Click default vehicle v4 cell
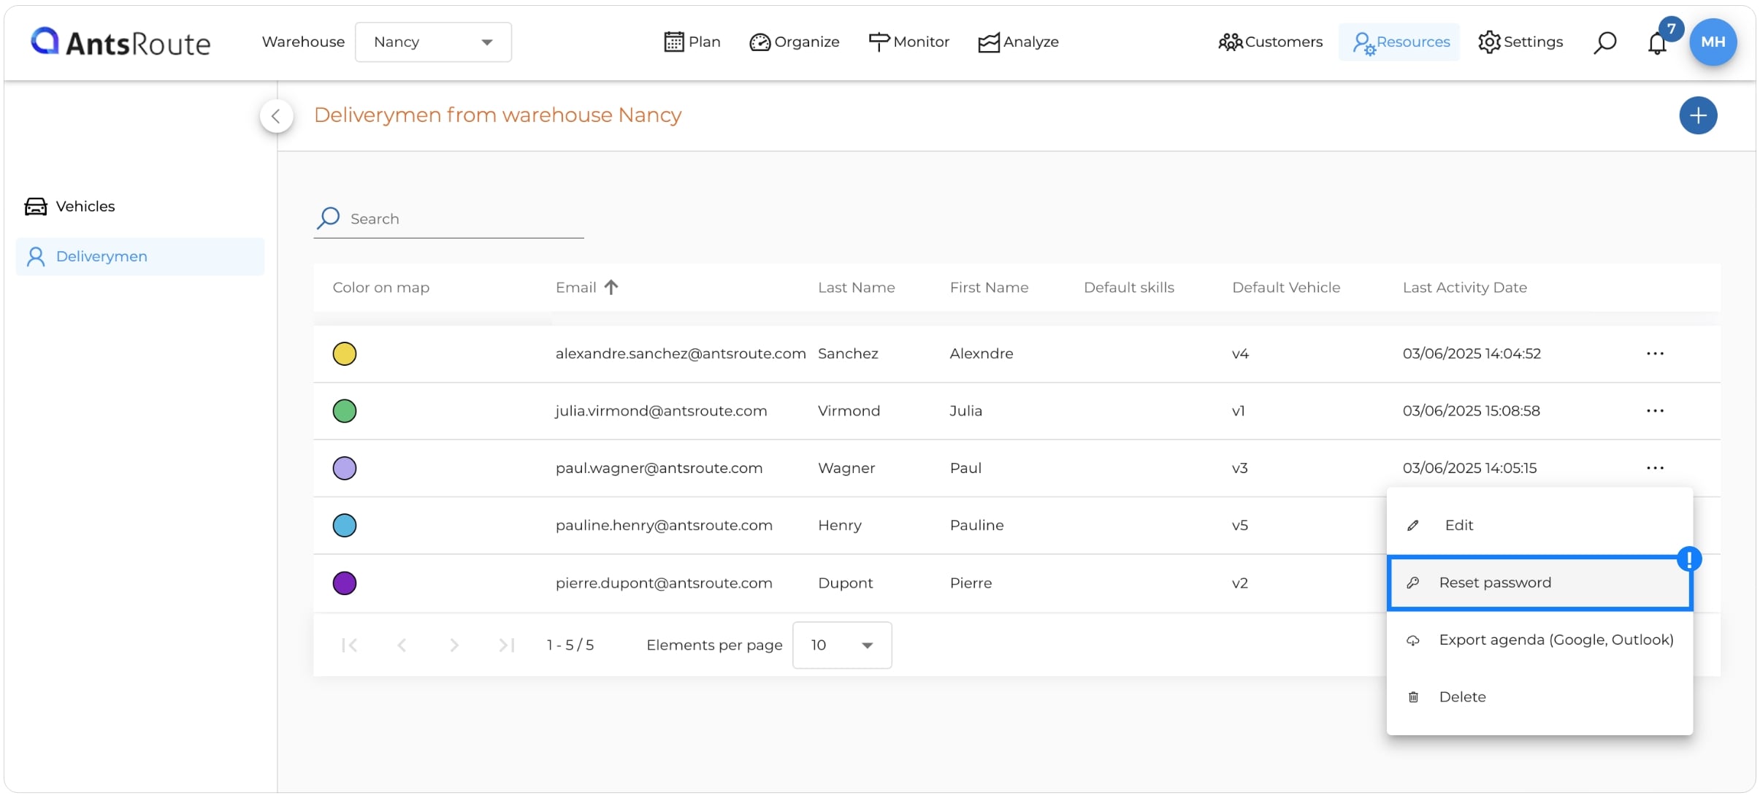Viewport: 1760px width, 798px height. (1240, 353)
